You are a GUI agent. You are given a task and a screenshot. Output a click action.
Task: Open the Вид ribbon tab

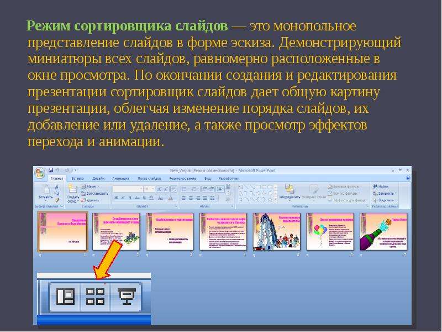(x=208, y=178)
